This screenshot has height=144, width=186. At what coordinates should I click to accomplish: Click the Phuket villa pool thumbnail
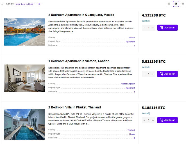click(24, 124)
